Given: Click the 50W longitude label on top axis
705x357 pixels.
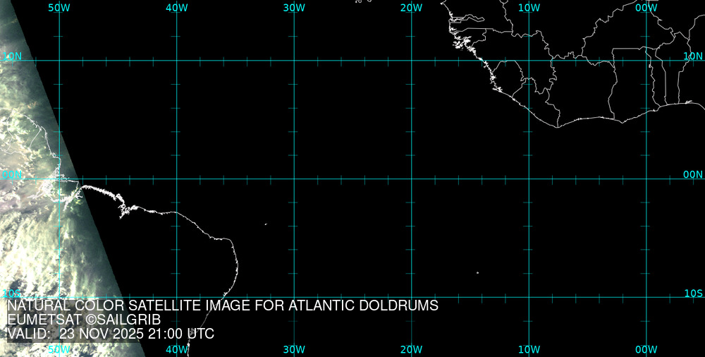Looking at the screenshot, I should tap(59, 7).
